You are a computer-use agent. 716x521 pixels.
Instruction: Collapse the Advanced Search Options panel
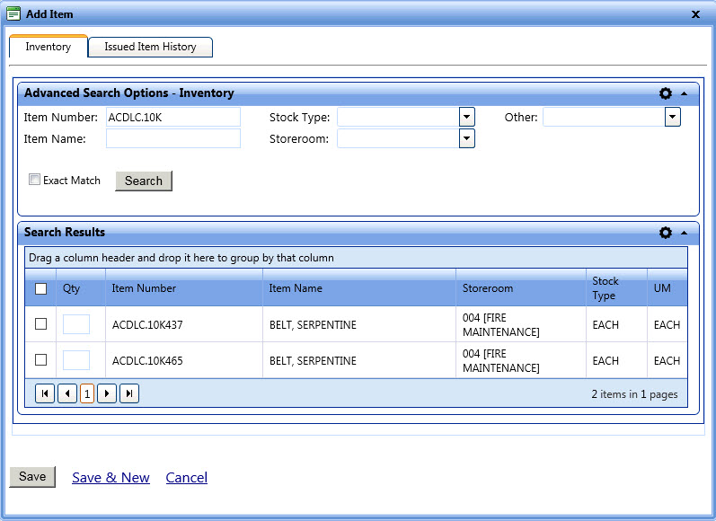click(684, 93)
